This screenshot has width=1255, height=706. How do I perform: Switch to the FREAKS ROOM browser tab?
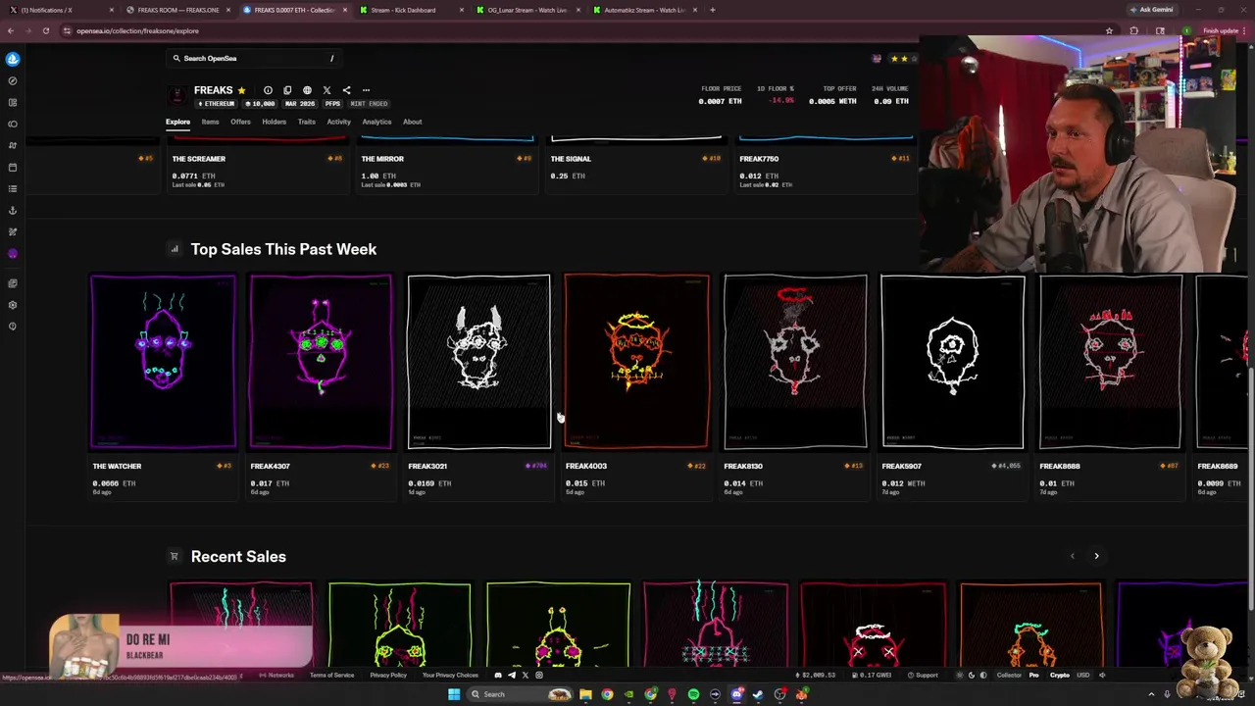tap(176, 10)
